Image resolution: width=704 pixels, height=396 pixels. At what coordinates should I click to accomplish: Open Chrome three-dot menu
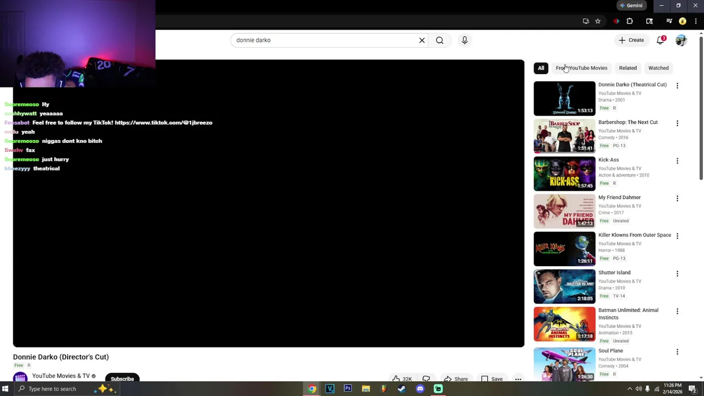696,21
